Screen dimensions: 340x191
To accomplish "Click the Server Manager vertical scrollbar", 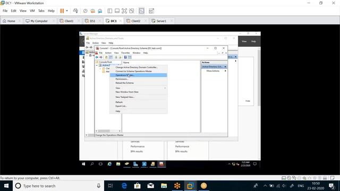I will coord(259,77).
